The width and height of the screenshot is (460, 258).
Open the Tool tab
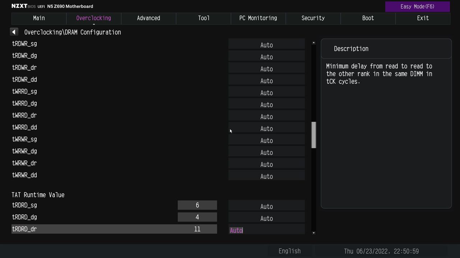203,18
